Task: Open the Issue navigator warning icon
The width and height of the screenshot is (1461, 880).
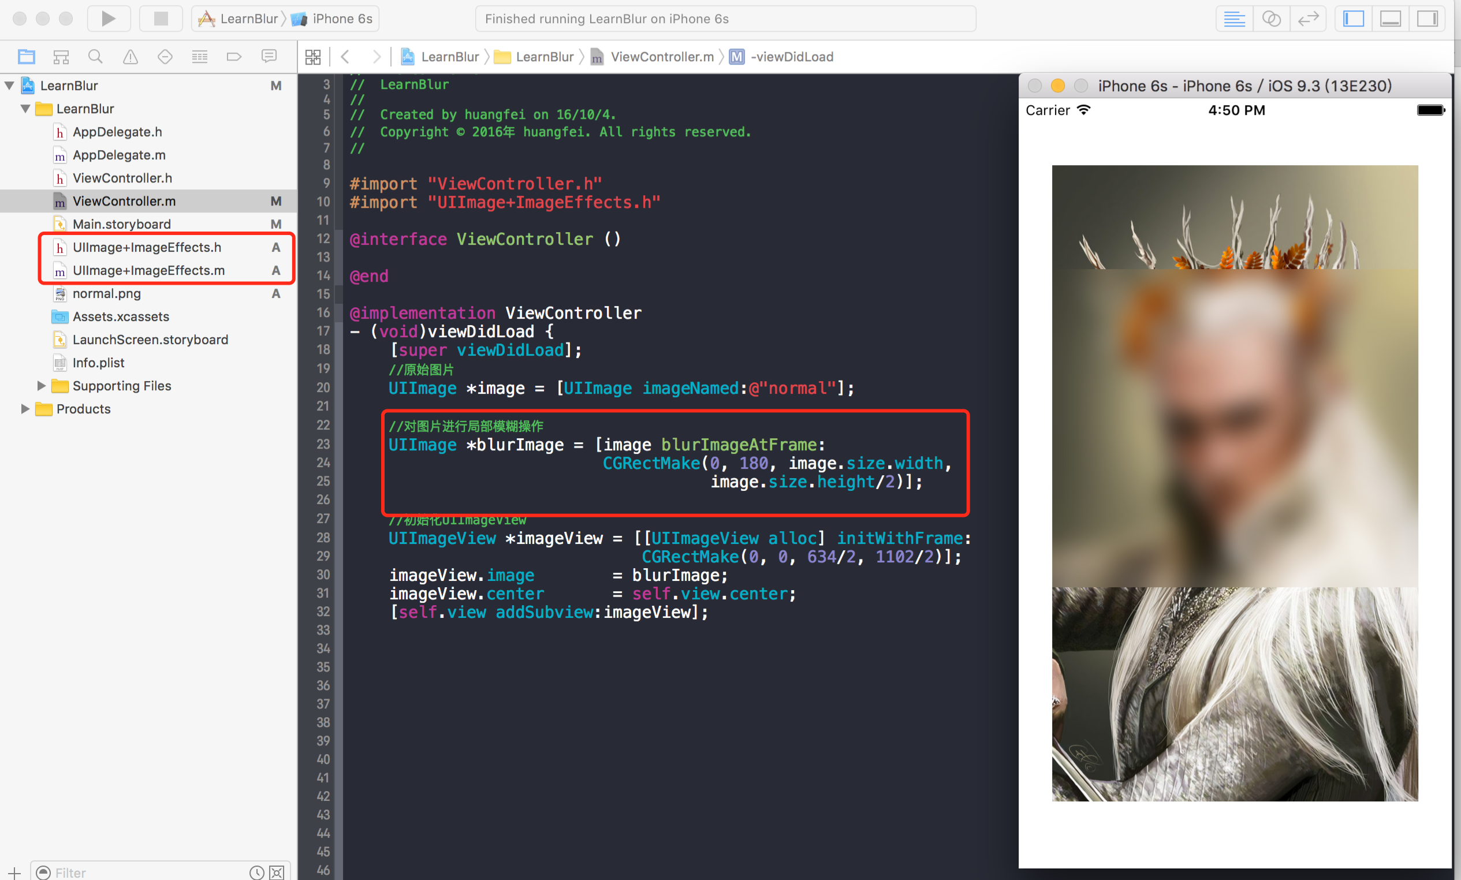Action: point(130,57)
